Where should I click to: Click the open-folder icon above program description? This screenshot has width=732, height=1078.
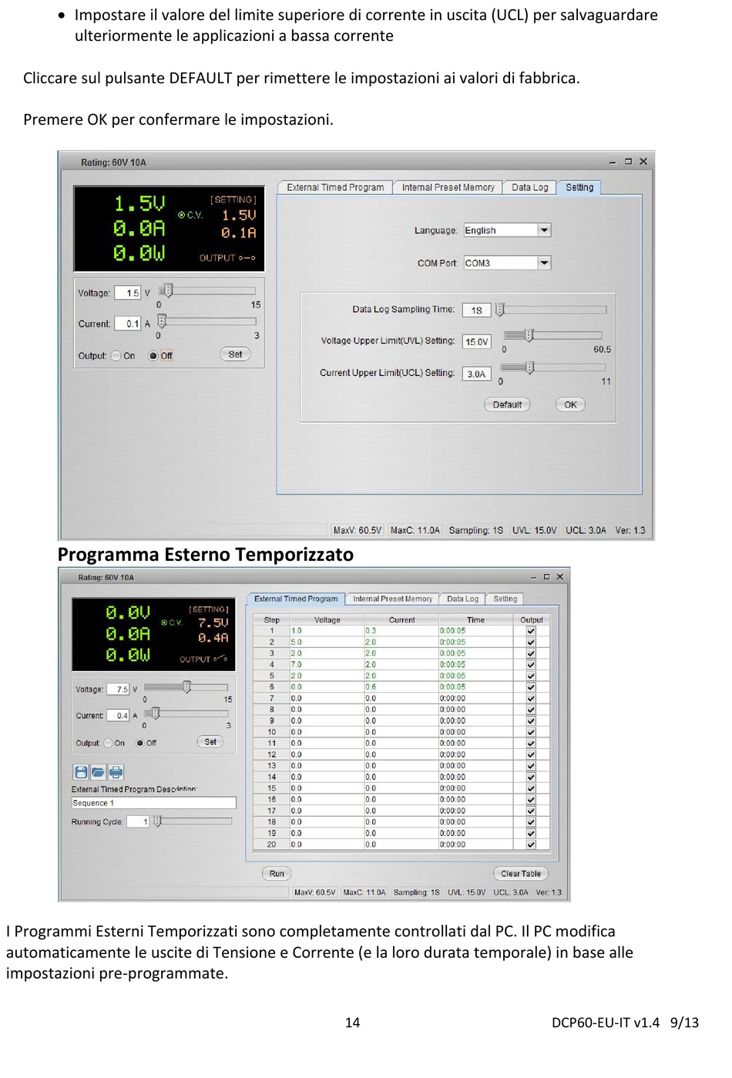(x=98, y=772)
